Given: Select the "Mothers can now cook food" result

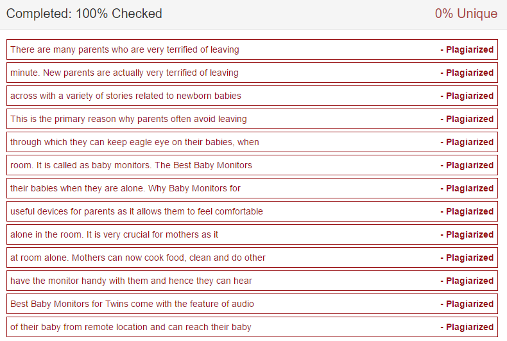Looking at the screenshot, I should 138,258.
